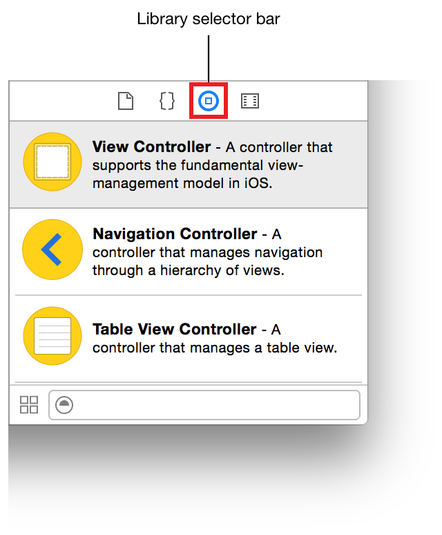Focus the library filter text field
The image size is (442, 535).
[x=214, y=405]
